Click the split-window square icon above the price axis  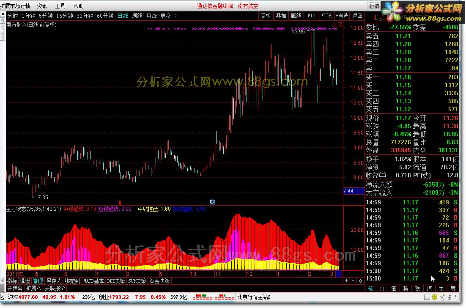pos(340,25)
